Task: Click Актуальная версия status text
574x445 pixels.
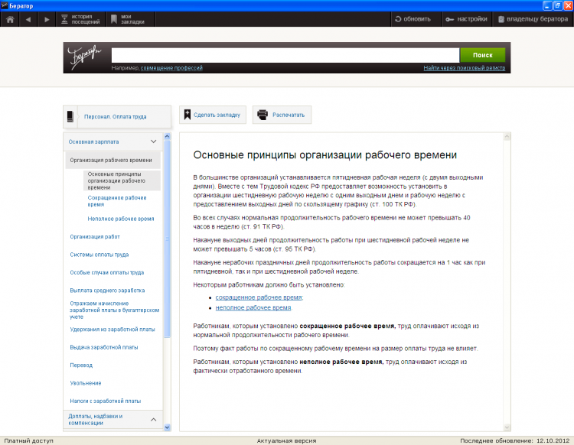Action: coord(286,440)
